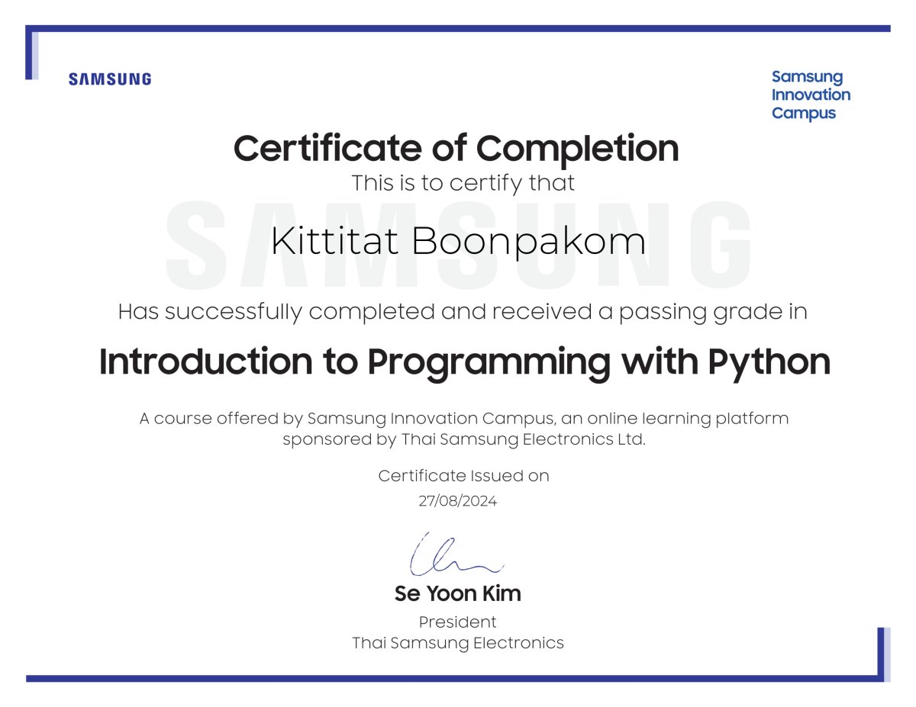Select the recipient name Kittitat Boonpakom
This screenshot has height=707, width=916.
coord(458,242)
